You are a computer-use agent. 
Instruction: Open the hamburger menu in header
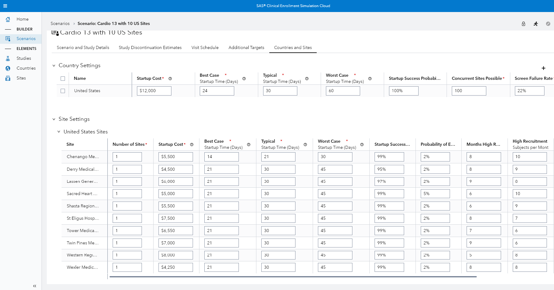(5, 6)
